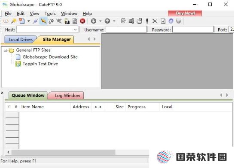
Task: Click the queue scrollbar left arrow
Action: pos(9,152)
